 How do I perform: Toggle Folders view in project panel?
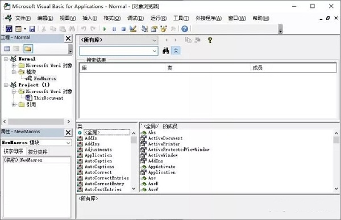(x=28, y=49)
